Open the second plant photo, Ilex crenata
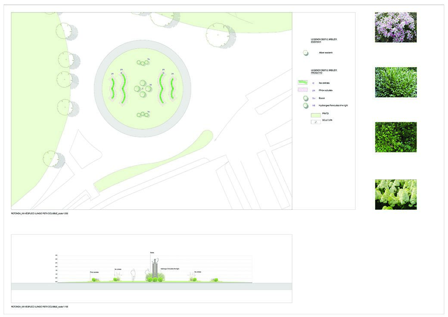448x317 pixels. click(x=396, y=82)
